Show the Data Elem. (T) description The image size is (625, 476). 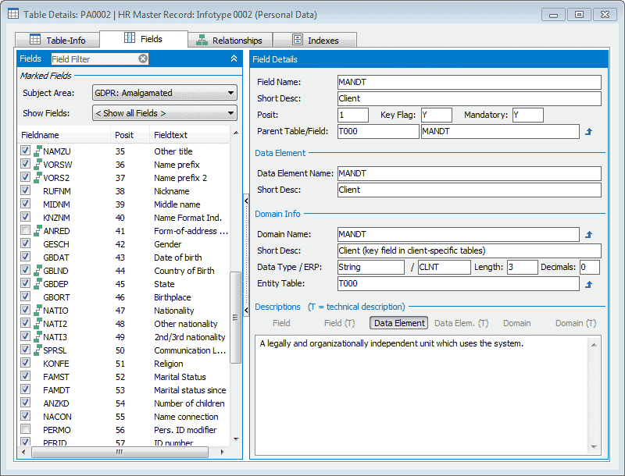[x=461, y=323]
